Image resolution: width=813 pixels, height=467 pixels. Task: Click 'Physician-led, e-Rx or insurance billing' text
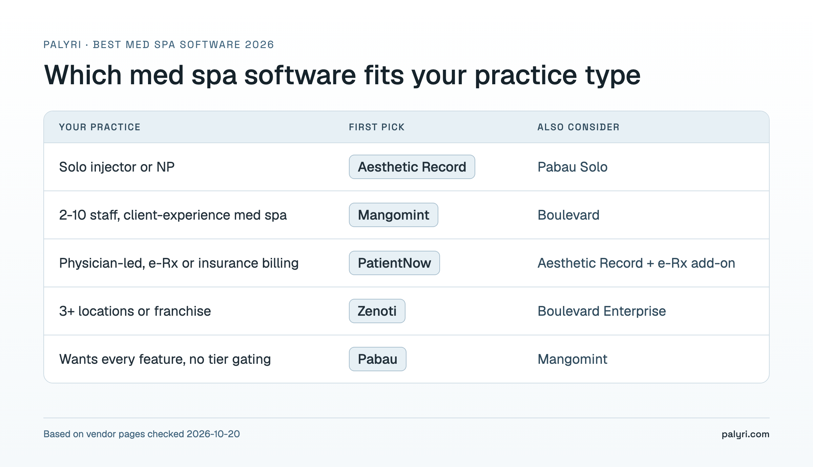(x=179, y=263)
